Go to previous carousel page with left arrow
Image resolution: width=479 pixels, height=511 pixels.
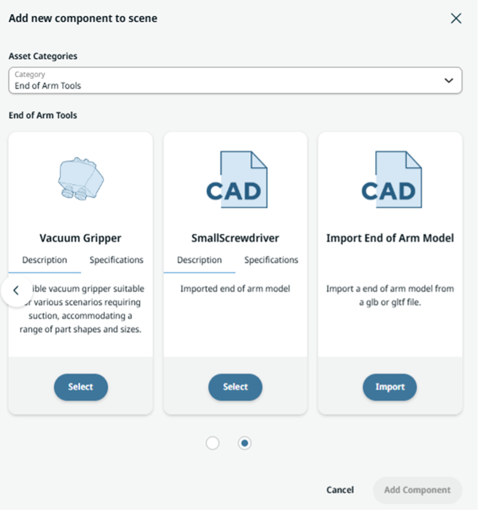click(16, 290)
